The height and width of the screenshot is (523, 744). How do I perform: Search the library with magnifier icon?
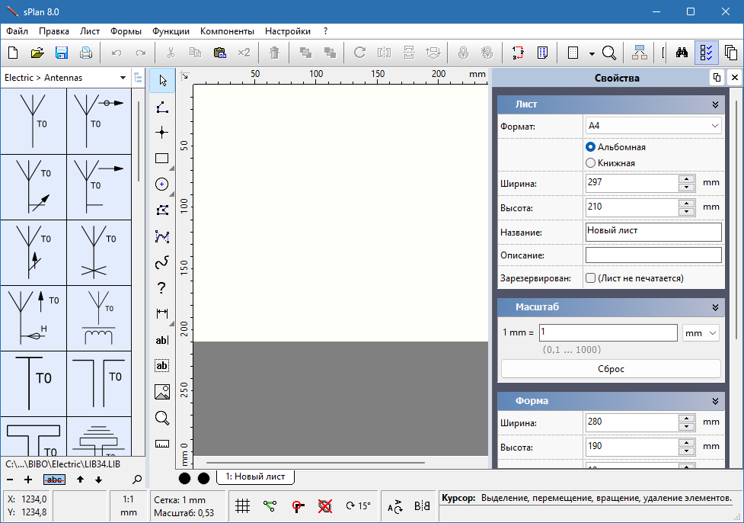tap(137, 480)
